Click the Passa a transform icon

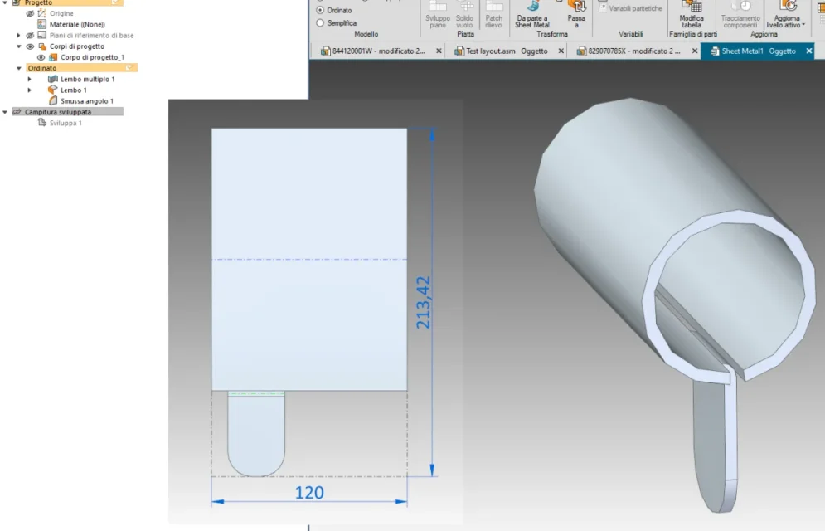[576, 7]
